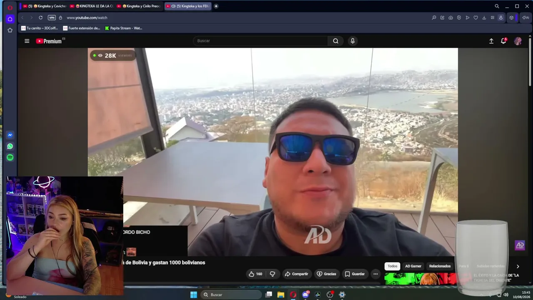
Task: Open the Opera AI assistant button
Action: point(526,17)
